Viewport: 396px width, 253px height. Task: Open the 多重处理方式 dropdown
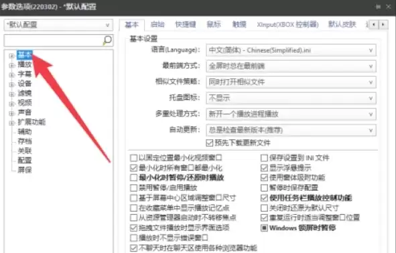pyautogui.click(x=291, y=114)
